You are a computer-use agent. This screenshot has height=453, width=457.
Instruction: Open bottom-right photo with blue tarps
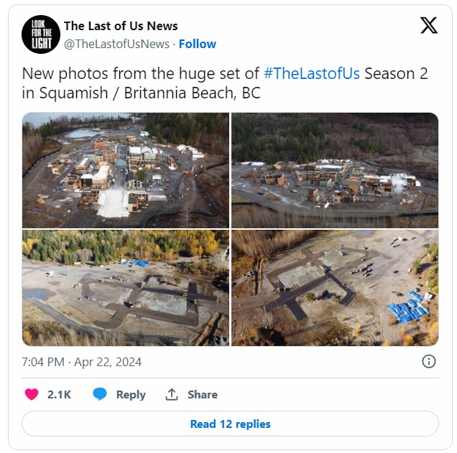(x=335, y=288)
